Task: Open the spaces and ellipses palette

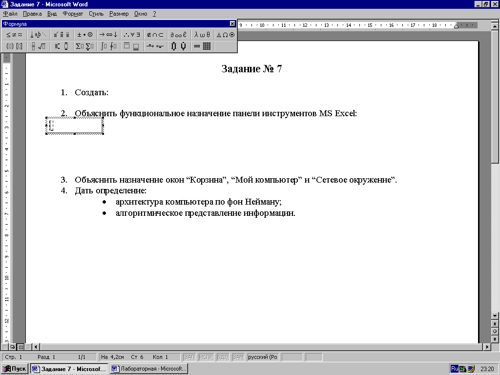Action: [38, 35]
